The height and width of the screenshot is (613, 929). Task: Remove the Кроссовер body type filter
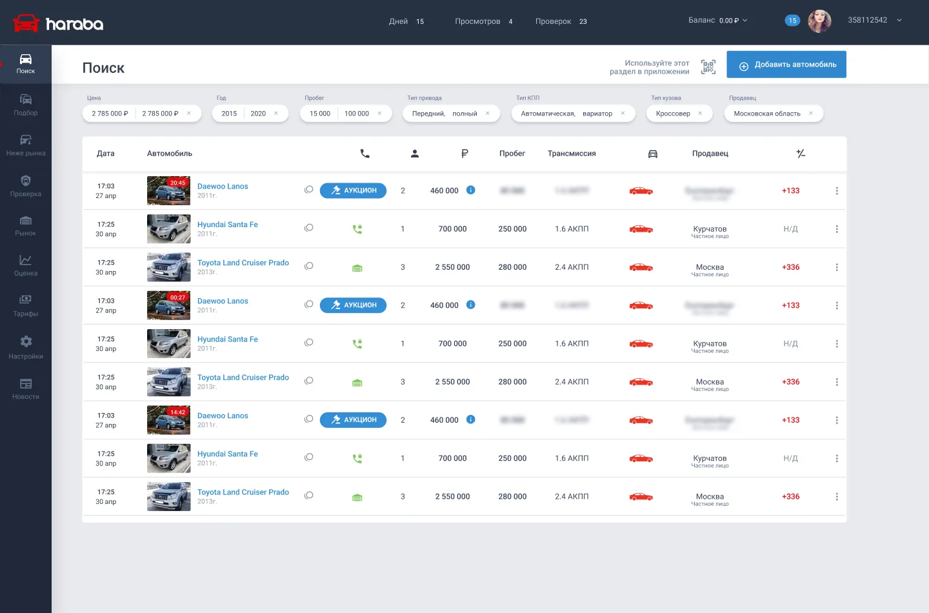coord(700,114)
